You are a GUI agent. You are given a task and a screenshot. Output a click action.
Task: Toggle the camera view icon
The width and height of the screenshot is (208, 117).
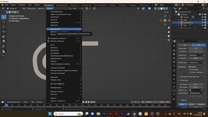click(x=169, y=36)
